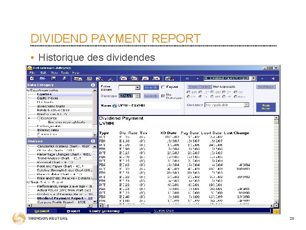Open the Datatype dropdown
The image size is (306, 230).
click(138, 96)
